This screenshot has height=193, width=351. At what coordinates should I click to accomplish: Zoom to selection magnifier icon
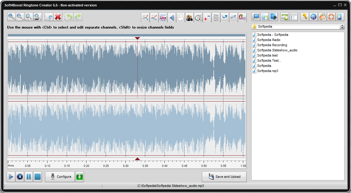coord(29,17)
